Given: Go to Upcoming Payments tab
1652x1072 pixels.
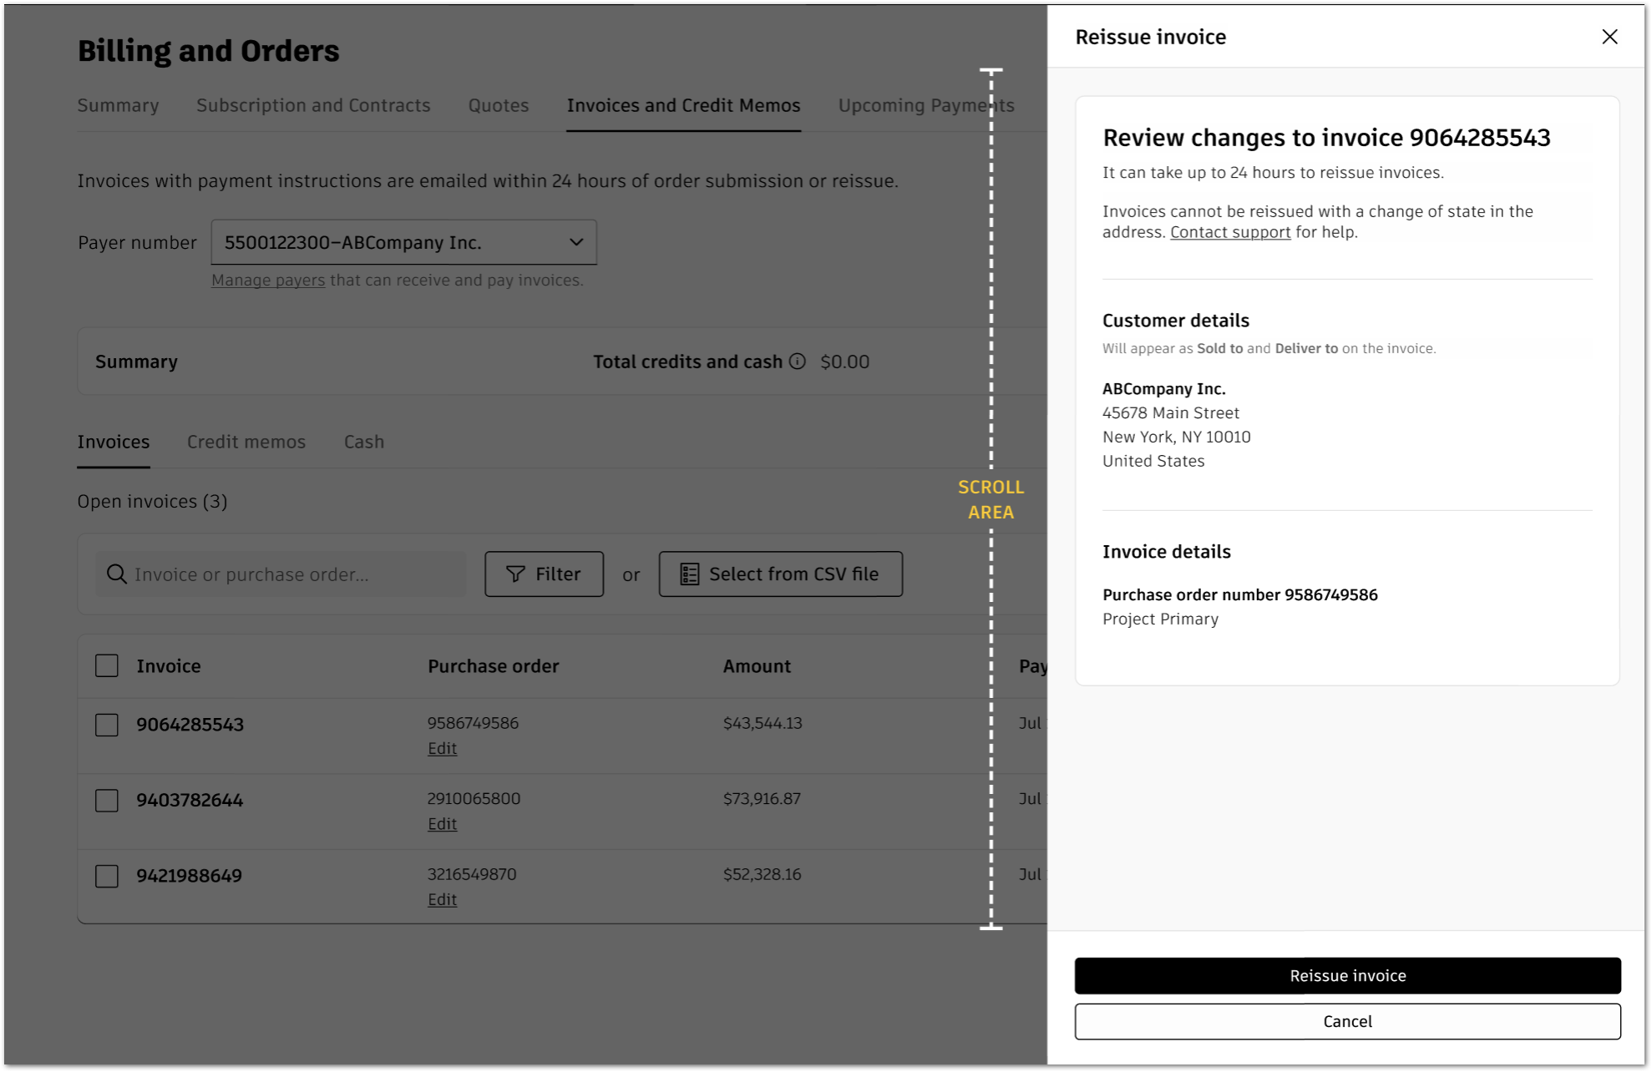Looking at the screenshot, I should coord(926,105).
